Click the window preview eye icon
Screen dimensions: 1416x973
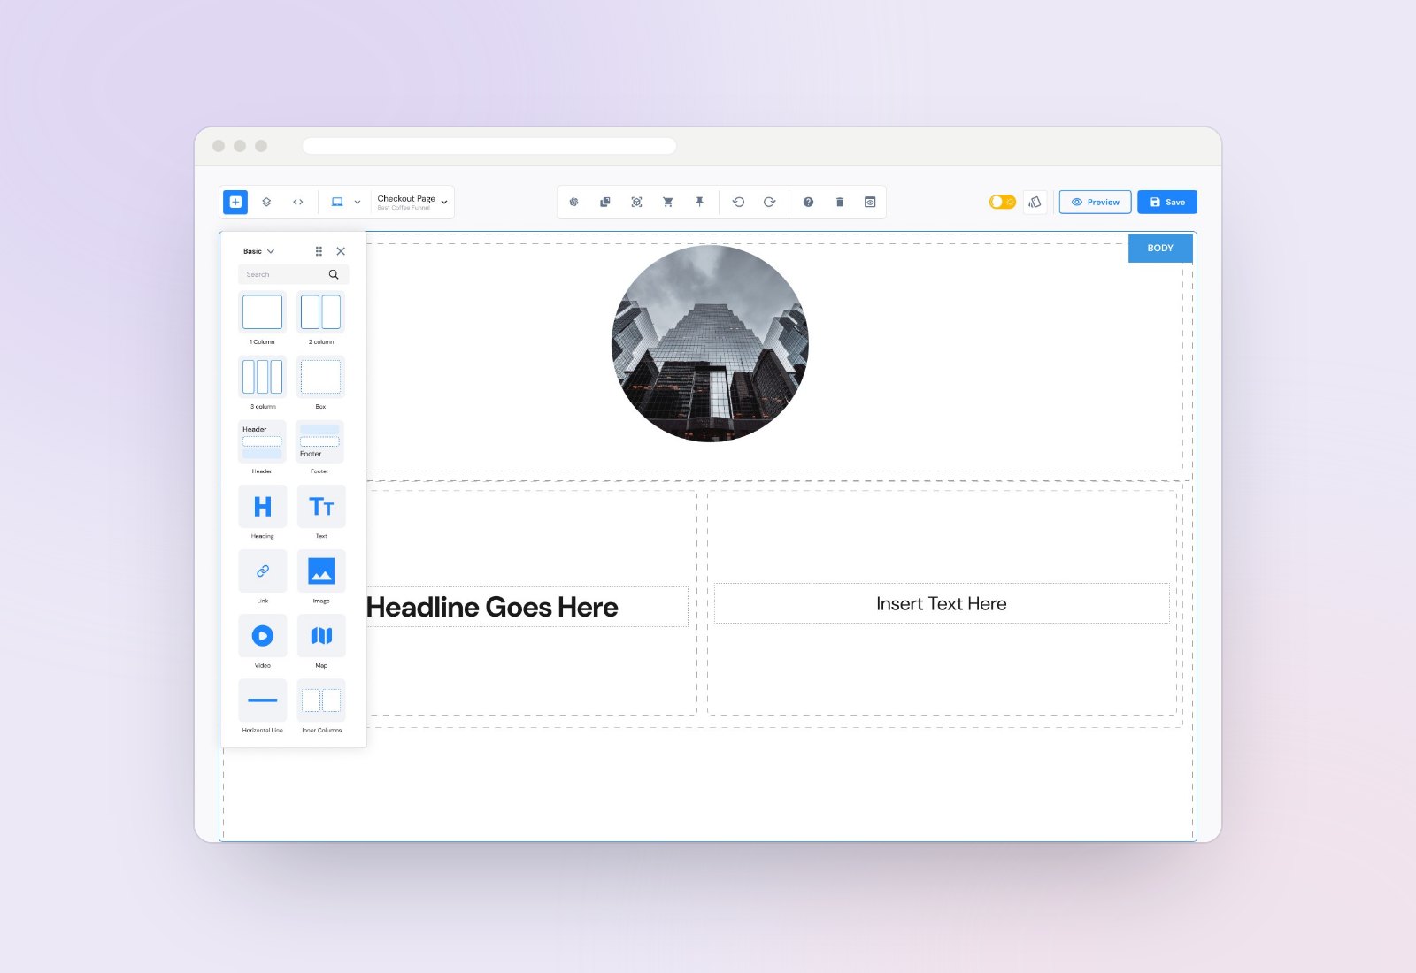pos(870,202)
